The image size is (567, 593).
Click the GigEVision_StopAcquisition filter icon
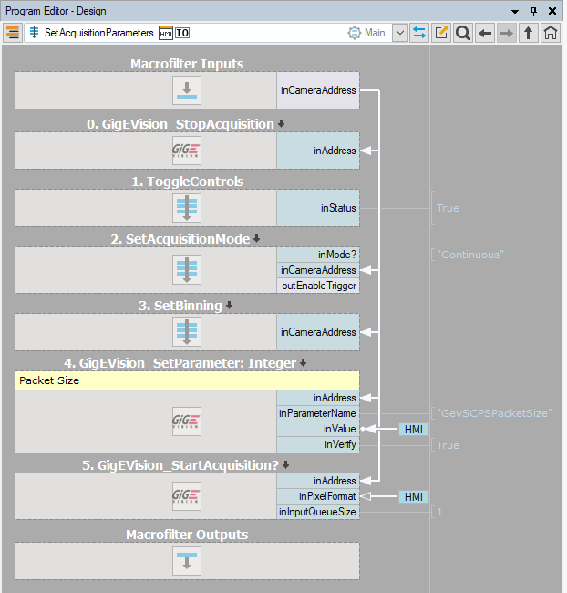click(x=187, y=151)
